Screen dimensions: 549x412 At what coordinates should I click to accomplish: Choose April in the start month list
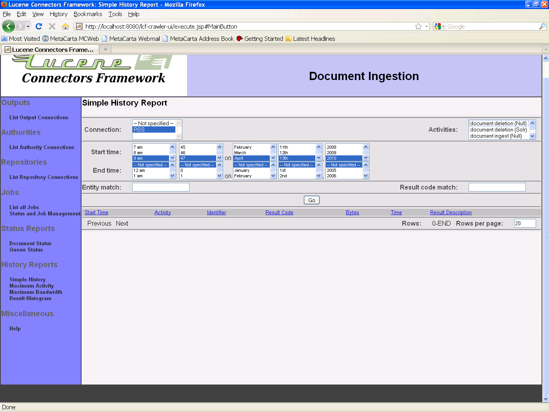(x=251, y=158)
